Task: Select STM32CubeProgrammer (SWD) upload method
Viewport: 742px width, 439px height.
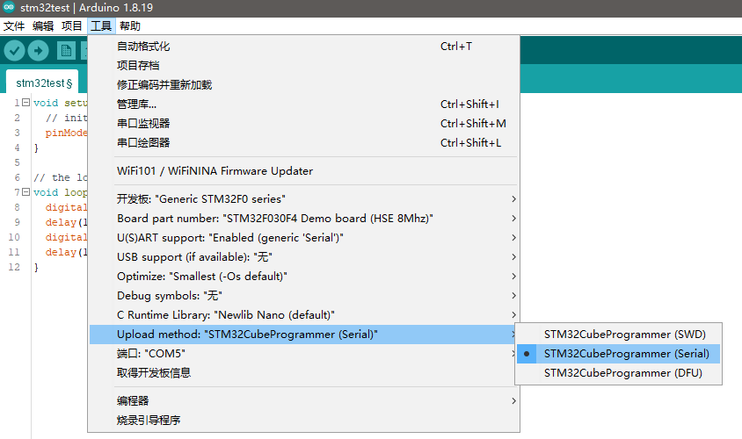Action: pyautogui.click(x=619, y=335)
